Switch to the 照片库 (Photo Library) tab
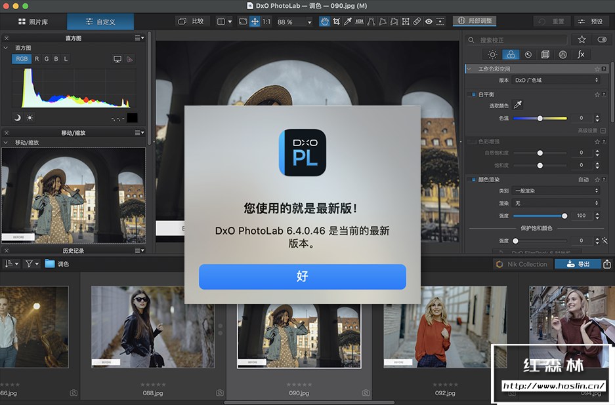Image resolution: width=615 pixels, height=405 pixels. [x=33, y=22]
